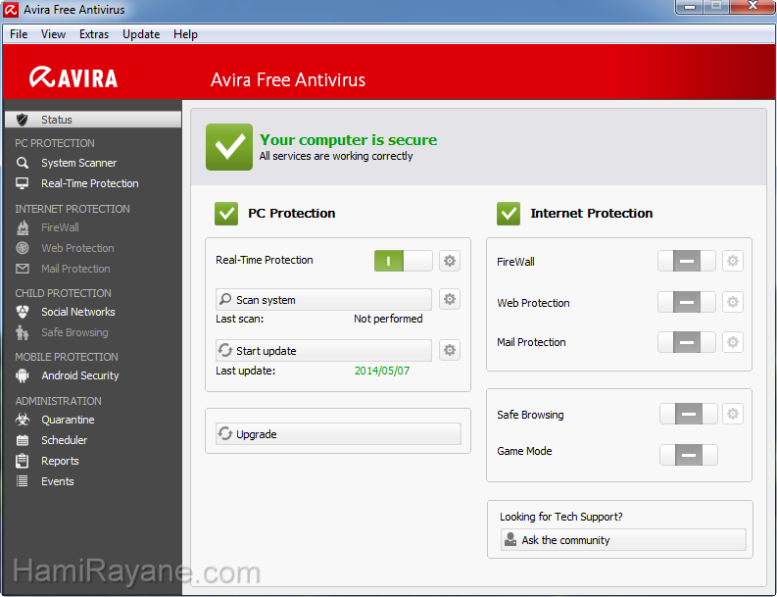Click the Social Networks shield icon

[x=23, y=312]
